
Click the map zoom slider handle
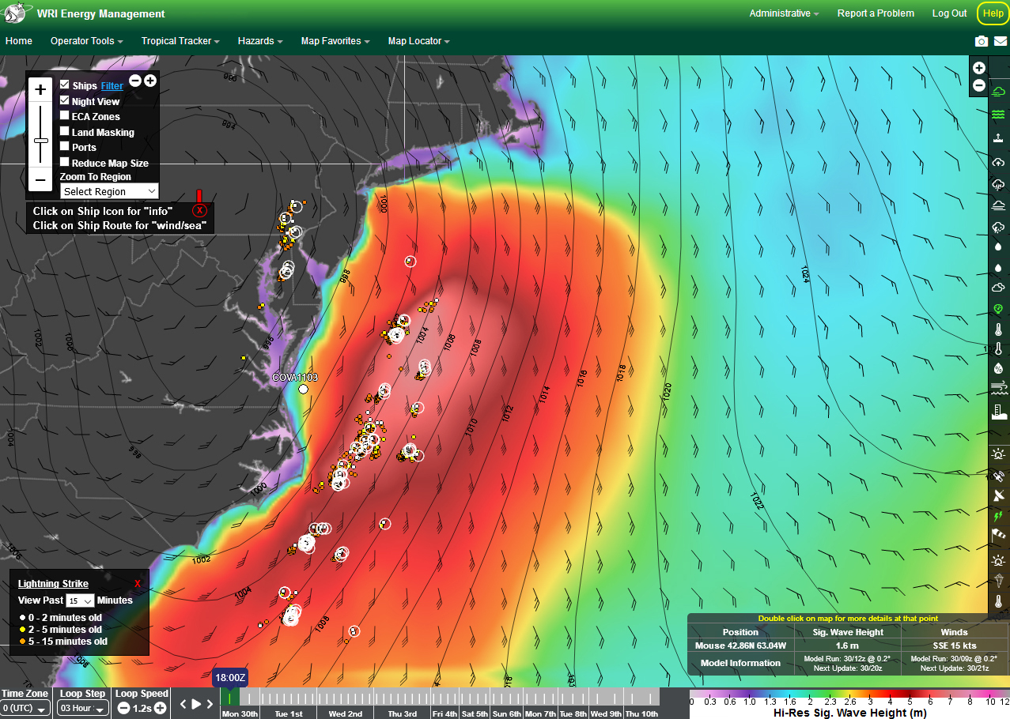[x=41, y=141]
